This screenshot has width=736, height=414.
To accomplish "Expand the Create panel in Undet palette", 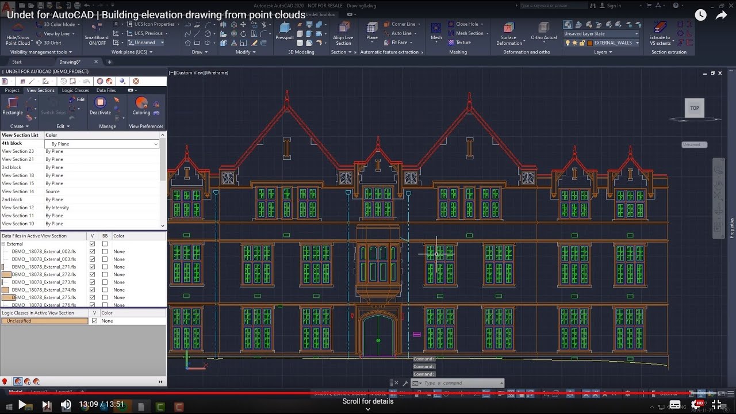I will coord(19,126).
